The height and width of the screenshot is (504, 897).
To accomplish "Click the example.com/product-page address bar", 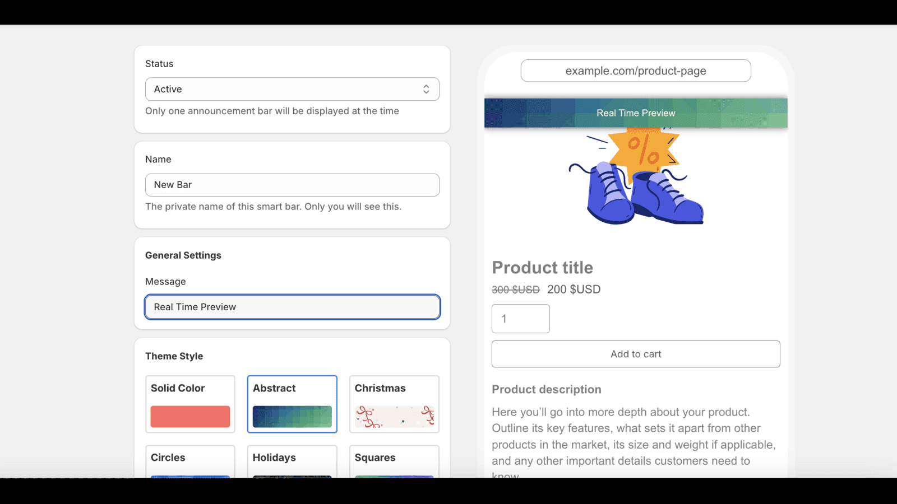I will pyautogui.click(x=636, y=71).
